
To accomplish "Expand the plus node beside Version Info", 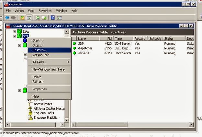I will click(25, 54).
